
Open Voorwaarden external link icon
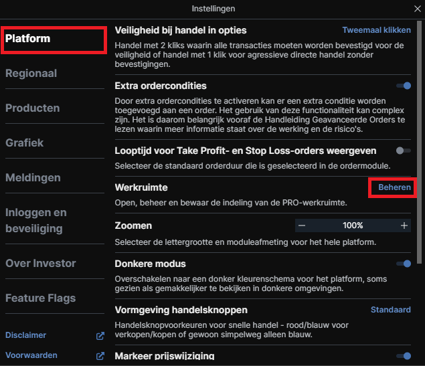point(100,355)
